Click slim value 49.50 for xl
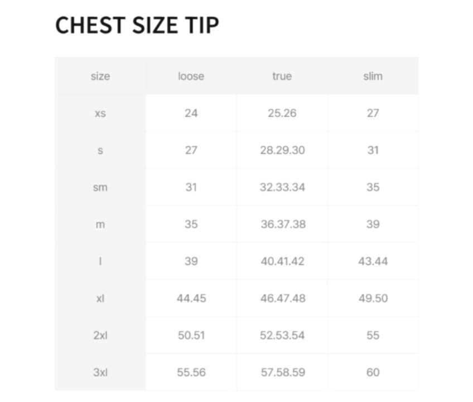The width and height of the screenshot is (473, 402). [373, 298]
